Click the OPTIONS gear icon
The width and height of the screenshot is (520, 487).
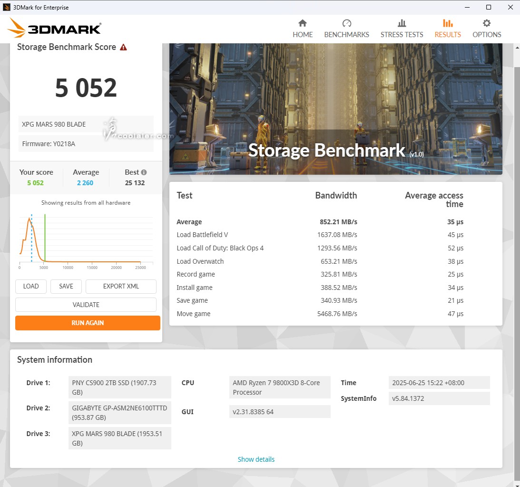[487, 23]
